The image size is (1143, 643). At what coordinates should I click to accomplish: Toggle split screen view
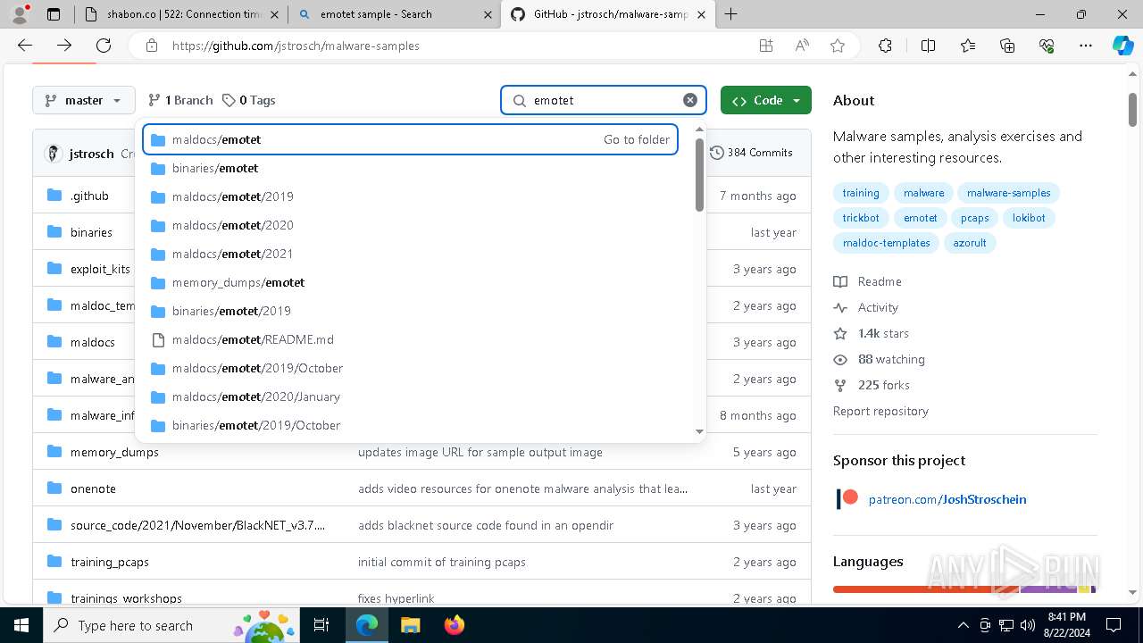[x=928, y=46]
